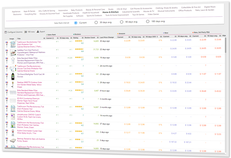
Task: Select the 30 days avg. radio button
Action: [96, 22]
